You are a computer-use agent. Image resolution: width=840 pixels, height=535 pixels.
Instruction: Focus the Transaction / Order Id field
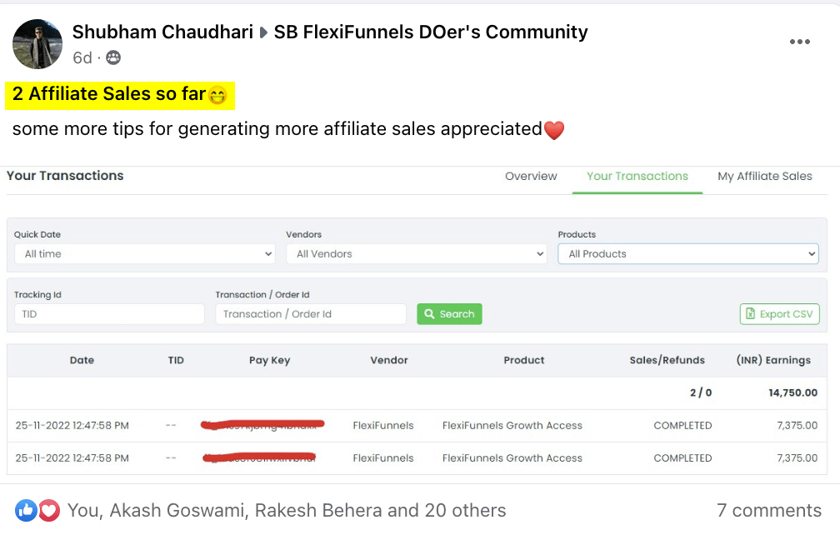[x=310, y=314]
